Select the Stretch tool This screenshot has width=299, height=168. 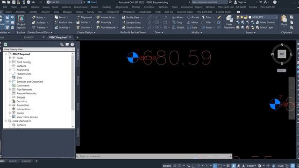(x=178, y=28)
